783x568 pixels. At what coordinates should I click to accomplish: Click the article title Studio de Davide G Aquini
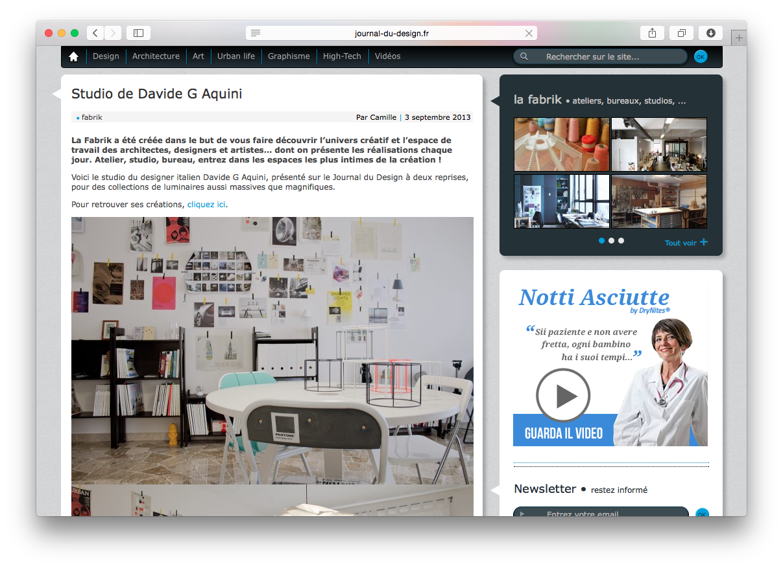[157, 94]
